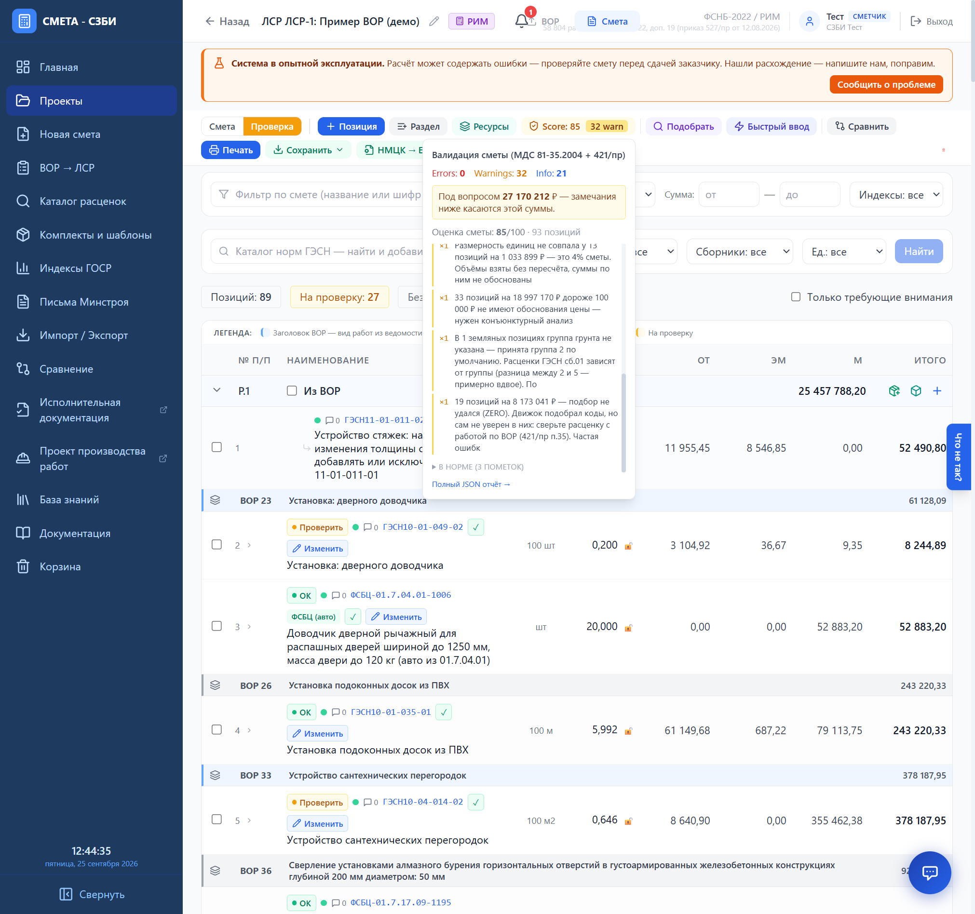The image size is (975, 914).
Task: Collapse section Р.1 with the chevron
Action: pyautogui.click(x=217, y=390)
